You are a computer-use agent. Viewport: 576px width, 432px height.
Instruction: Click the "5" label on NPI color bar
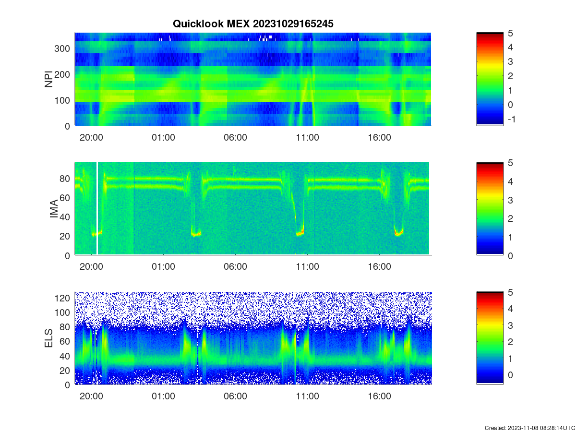[x=511, y=33]
